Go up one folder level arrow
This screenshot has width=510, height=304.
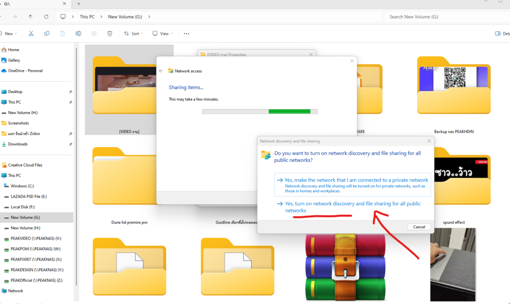[30, 16]
